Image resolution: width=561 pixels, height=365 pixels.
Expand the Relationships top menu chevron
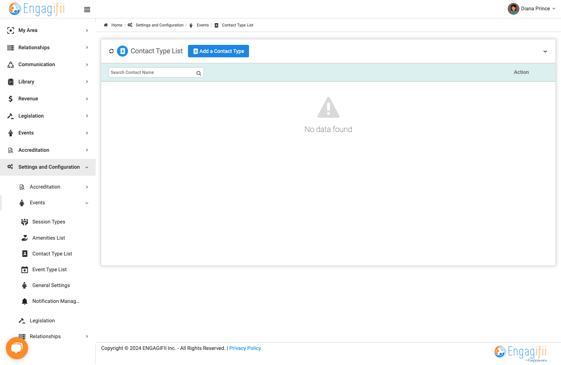click(x=87, y=47)
